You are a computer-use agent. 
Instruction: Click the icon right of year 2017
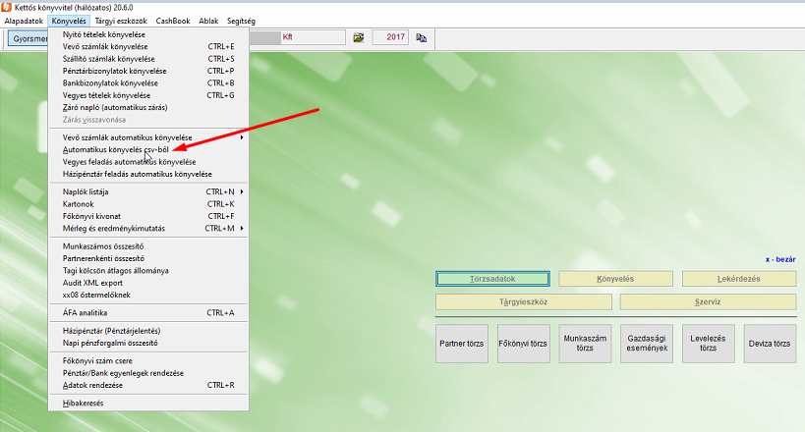click(x=421, y=37)
